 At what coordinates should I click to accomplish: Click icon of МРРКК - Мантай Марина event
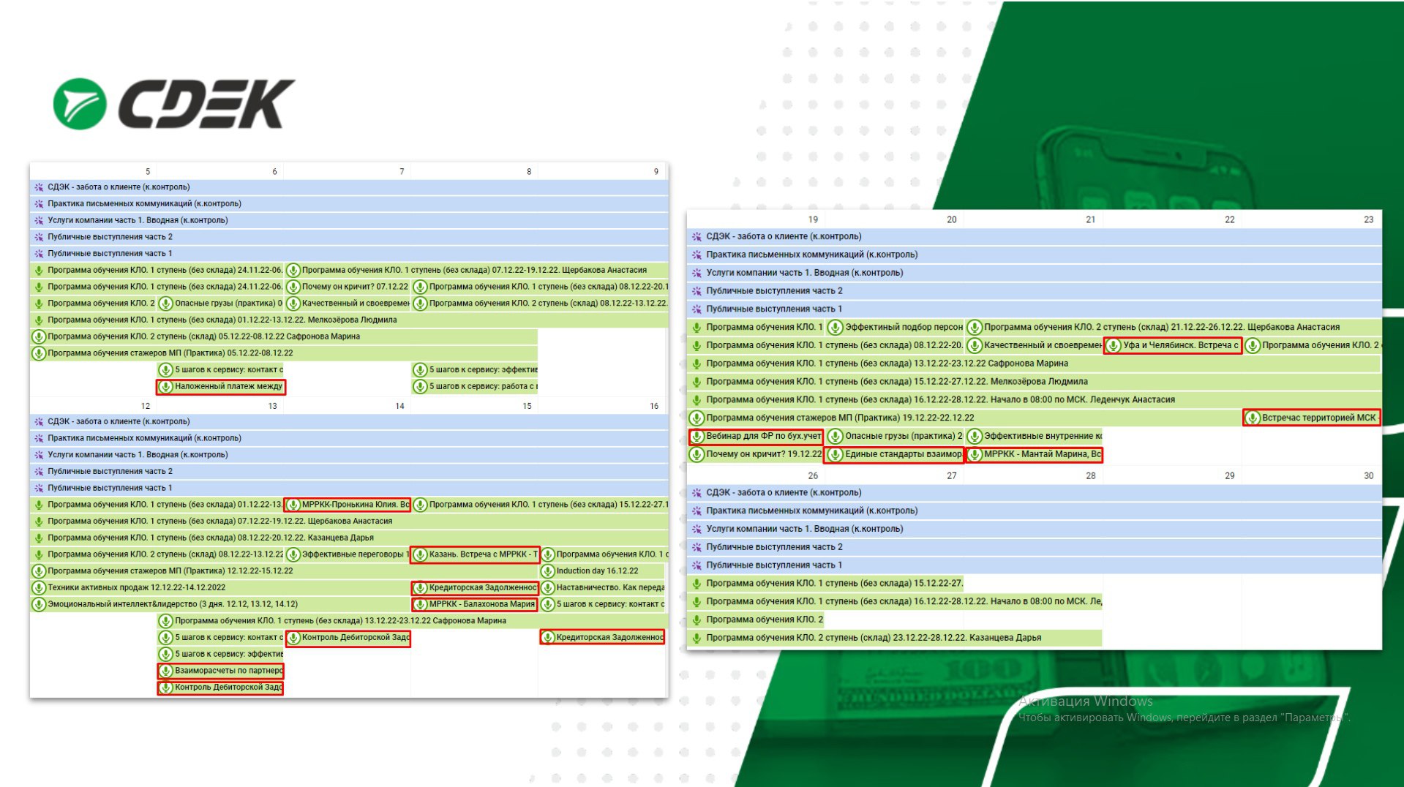[x=975, y=454]
